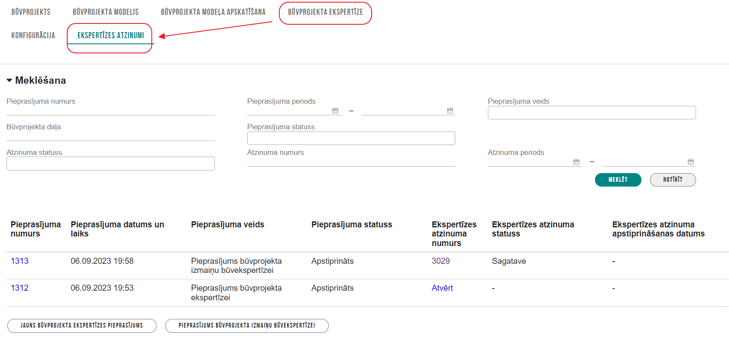Switch to the Konfigurācija tab
Screen dimensions: 729x338
click(x=33, y=36)
